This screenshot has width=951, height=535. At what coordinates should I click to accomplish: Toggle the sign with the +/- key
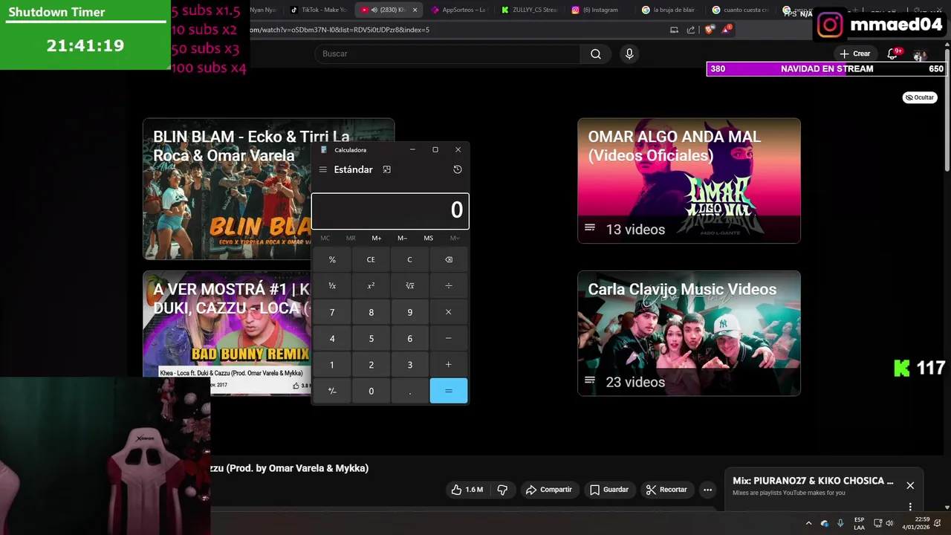(x=332, y=391)
